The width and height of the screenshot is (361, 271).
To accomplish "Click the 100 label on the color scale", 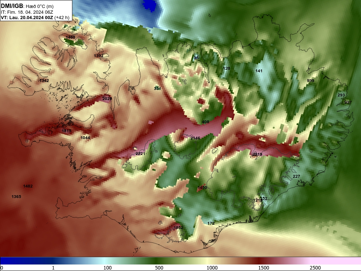I will 108,268.
